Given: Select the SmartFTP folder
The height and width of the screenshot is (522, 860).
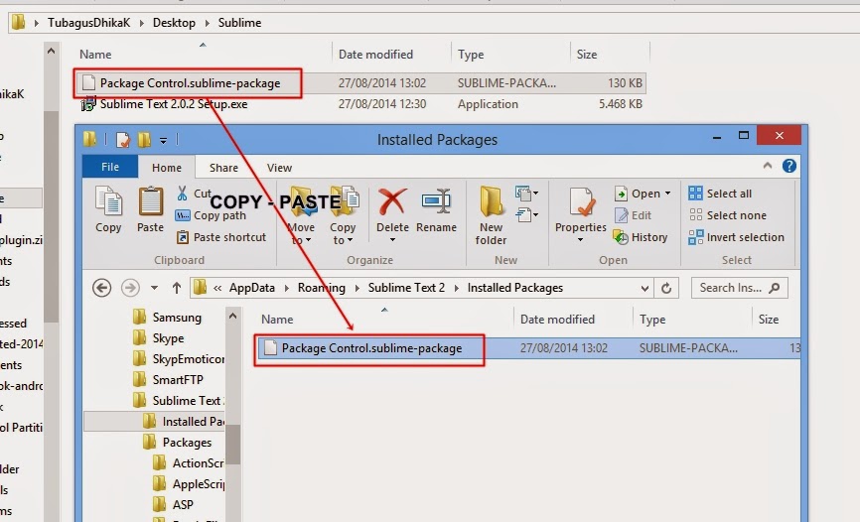Looking at the screenshot, I should click(x=168, y=380).
